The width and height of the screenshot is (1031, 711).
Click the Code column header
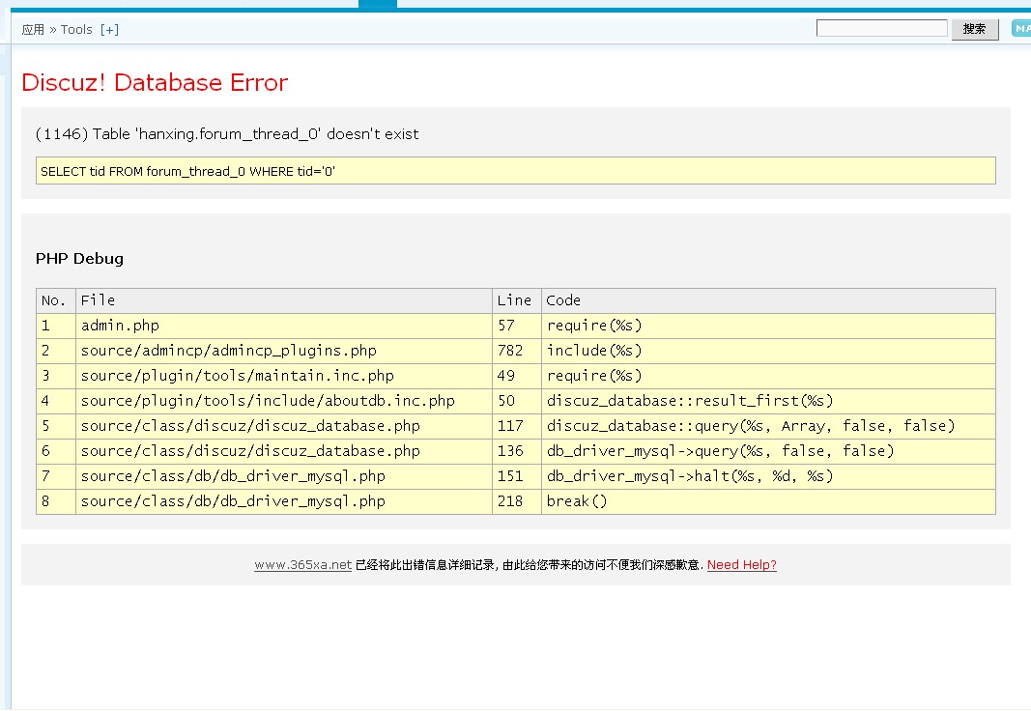[768, 301]
